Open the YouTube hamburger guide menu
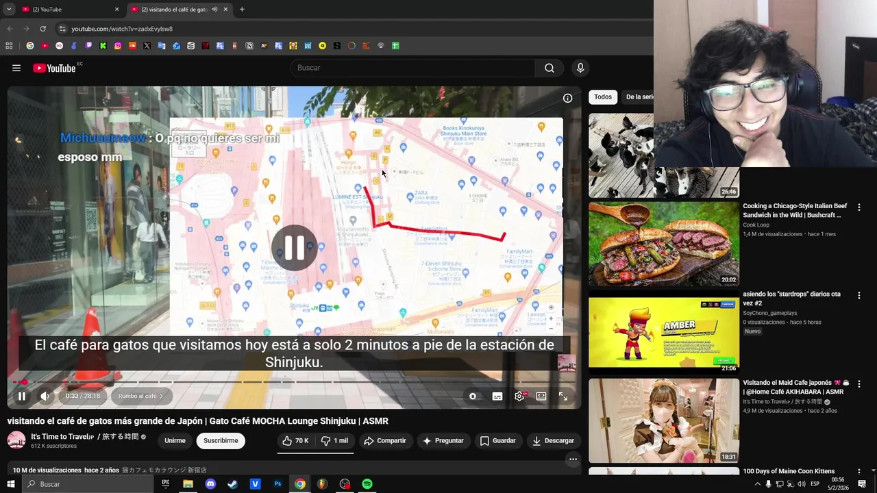This screenshot has width=877, height=493. (16, 68)
